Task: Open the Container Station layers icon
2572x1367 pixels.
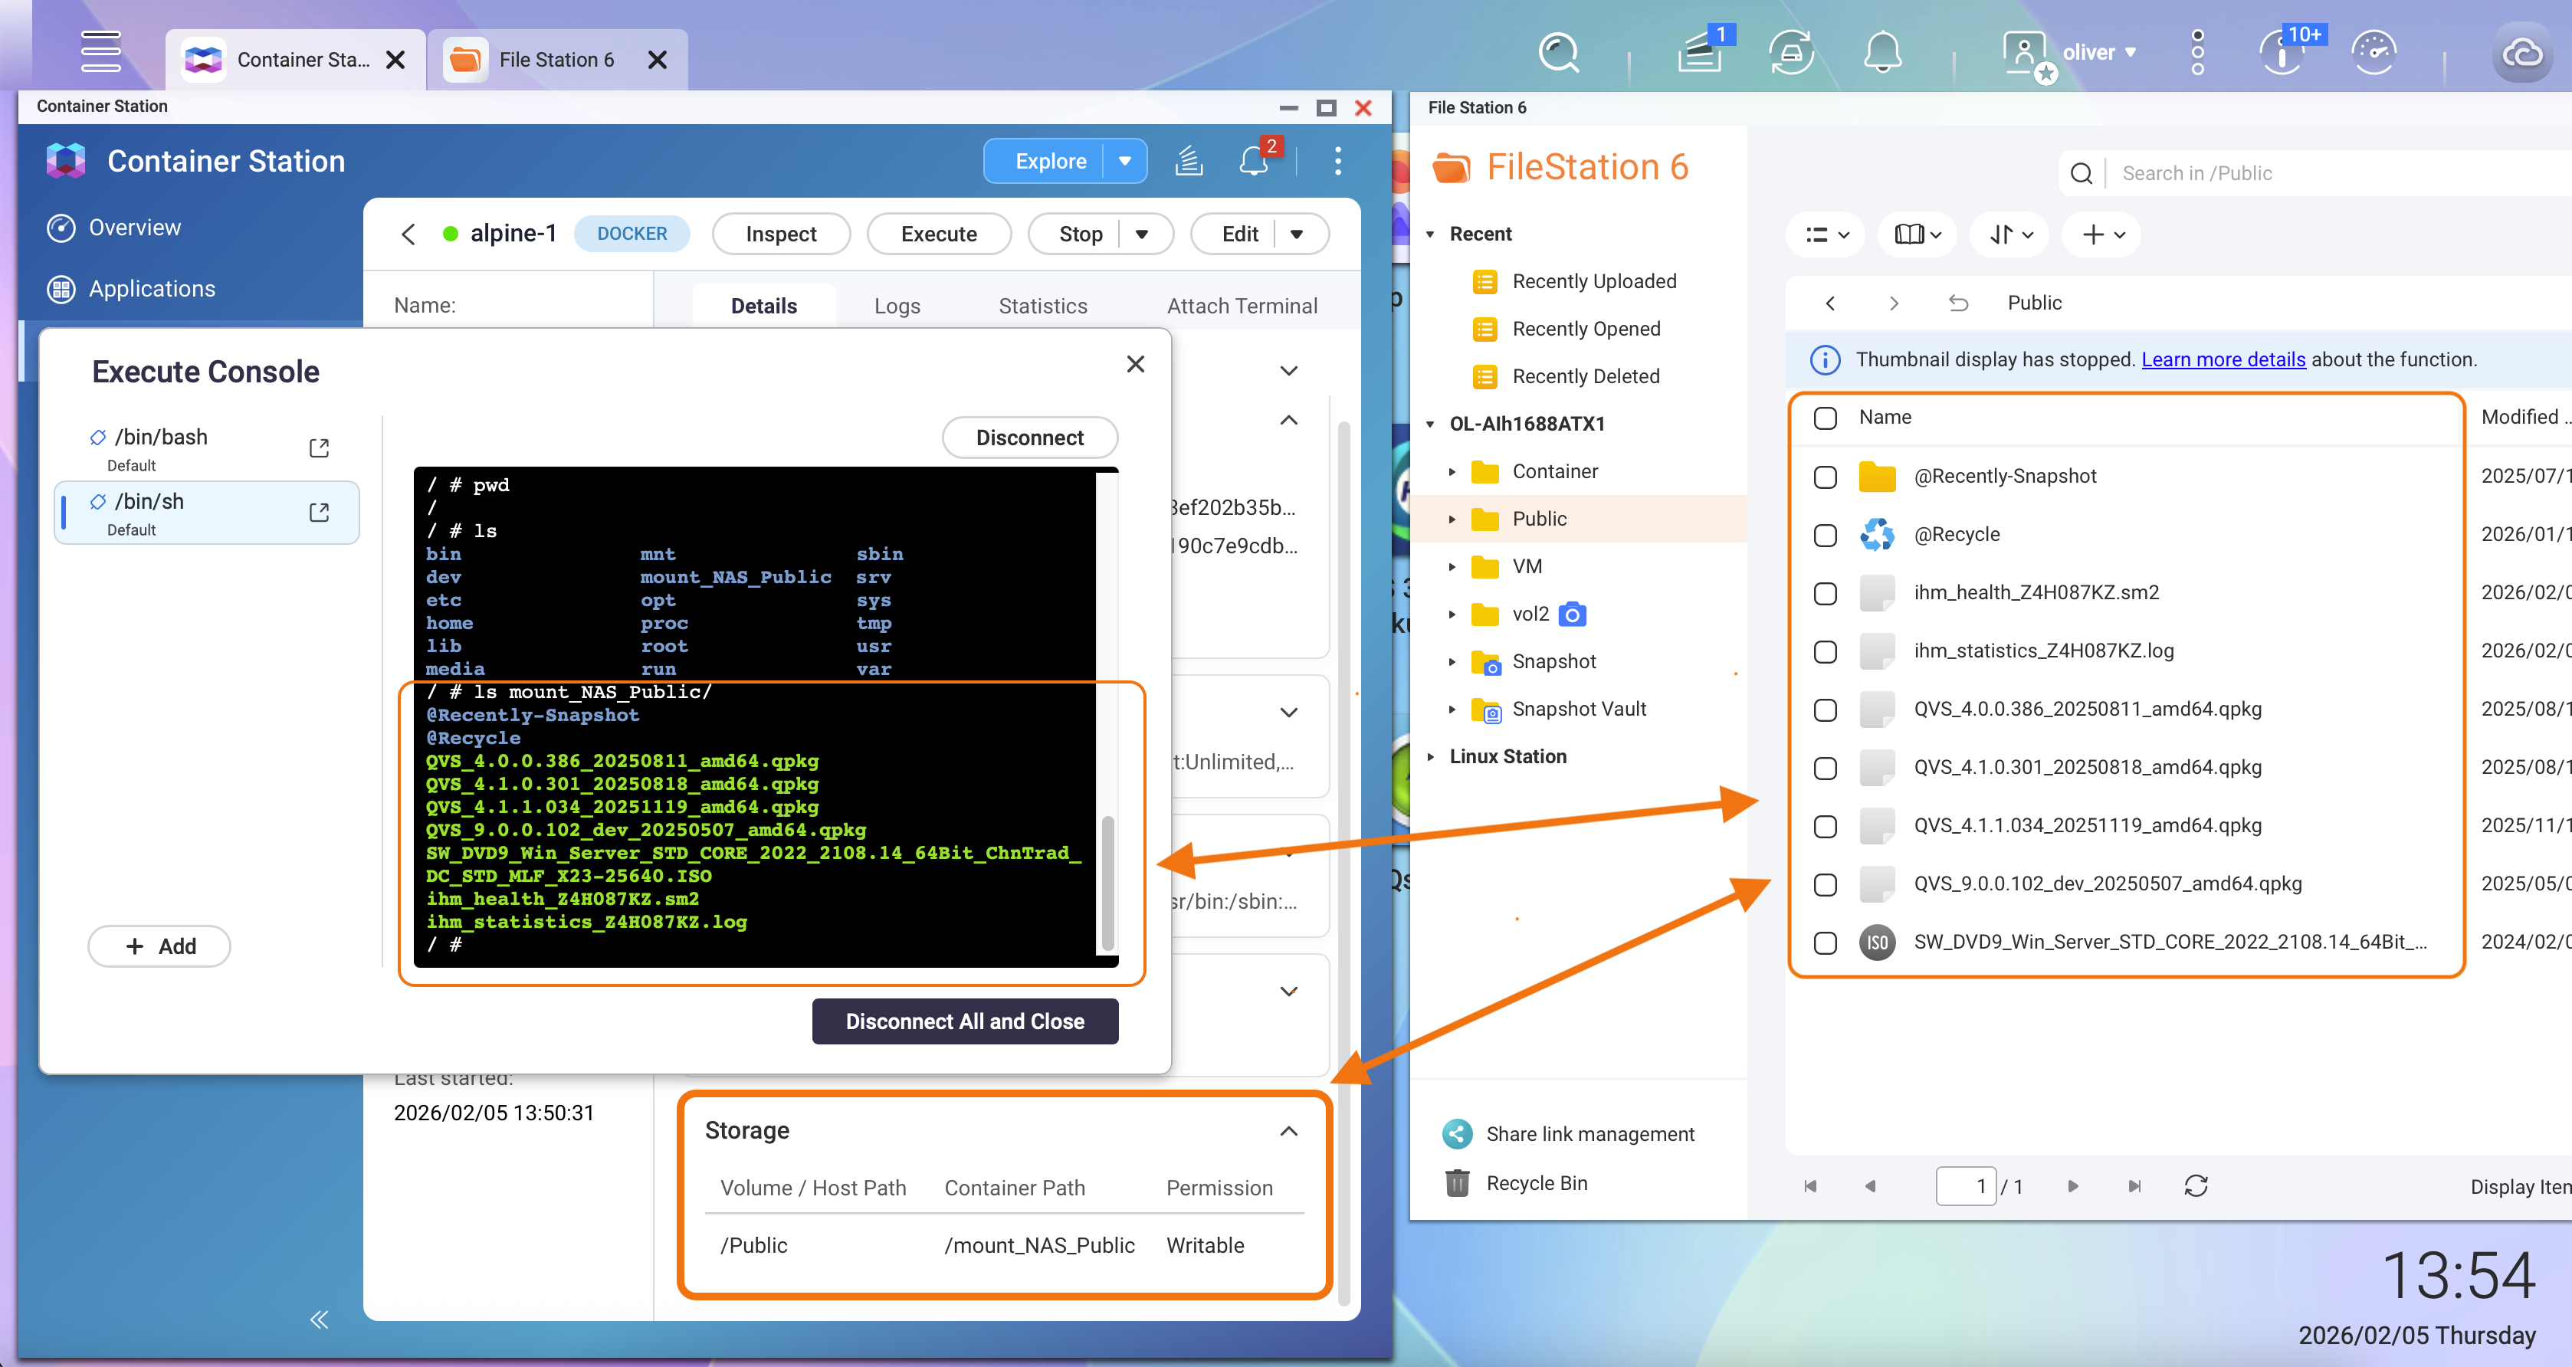Action: click(1188, 161)
